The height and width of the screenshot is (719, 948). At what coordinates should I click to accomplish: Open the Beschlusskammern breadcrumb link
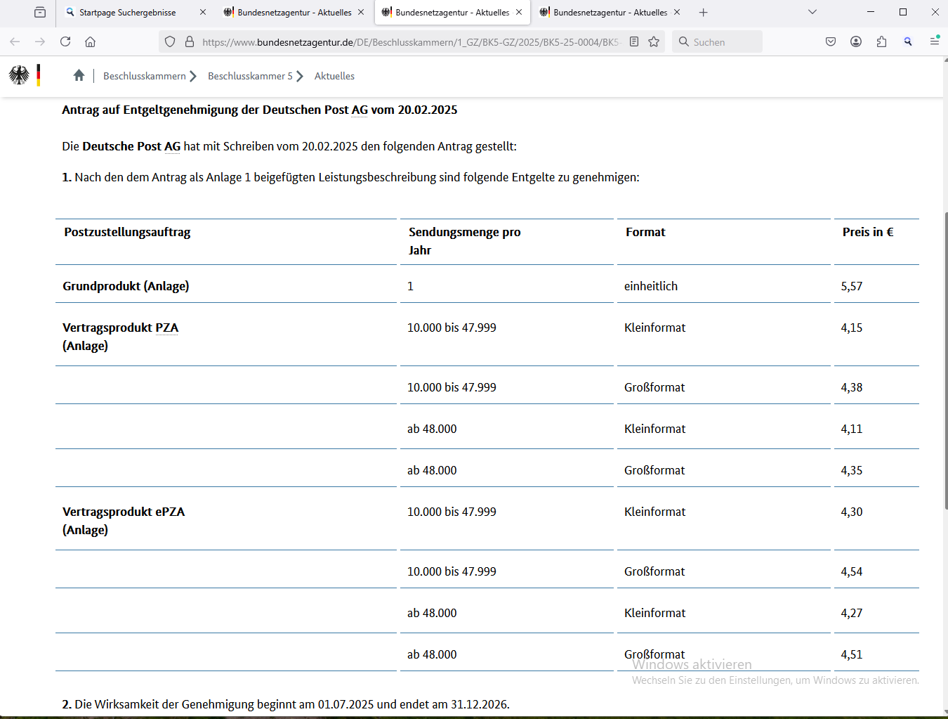(x=145, y=76)
